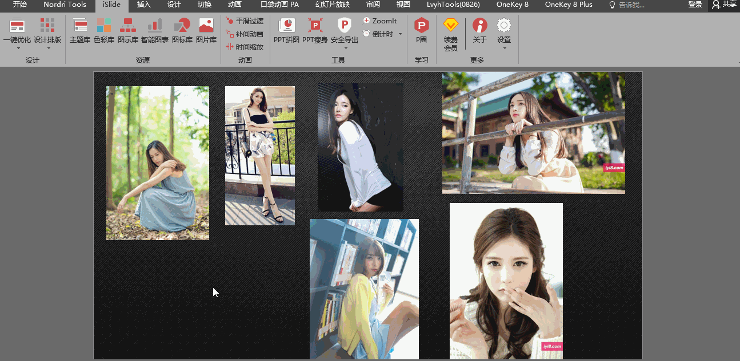Run the PPT瘦身 slimming tool
Screen dimensions: 740x361
point(315,31)
